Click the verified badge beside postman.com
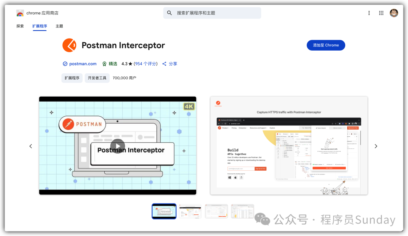This screenshot has height=236, width=408. coord(65,64)
